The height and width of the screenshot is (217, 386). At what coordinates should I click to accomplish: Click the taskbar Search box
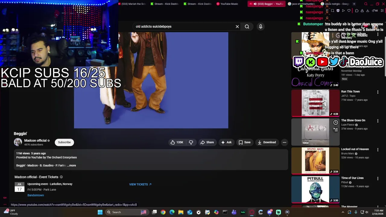[127, 212]
